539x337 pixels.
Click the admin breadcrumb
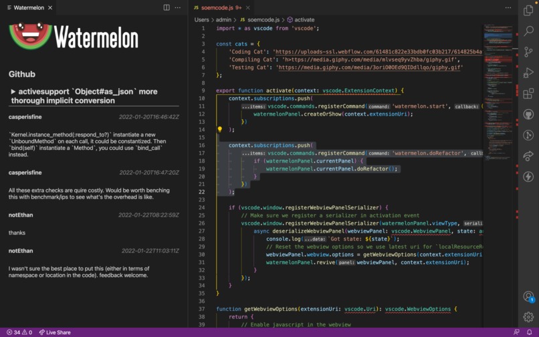pyautogui.click(x=223, y=20)
